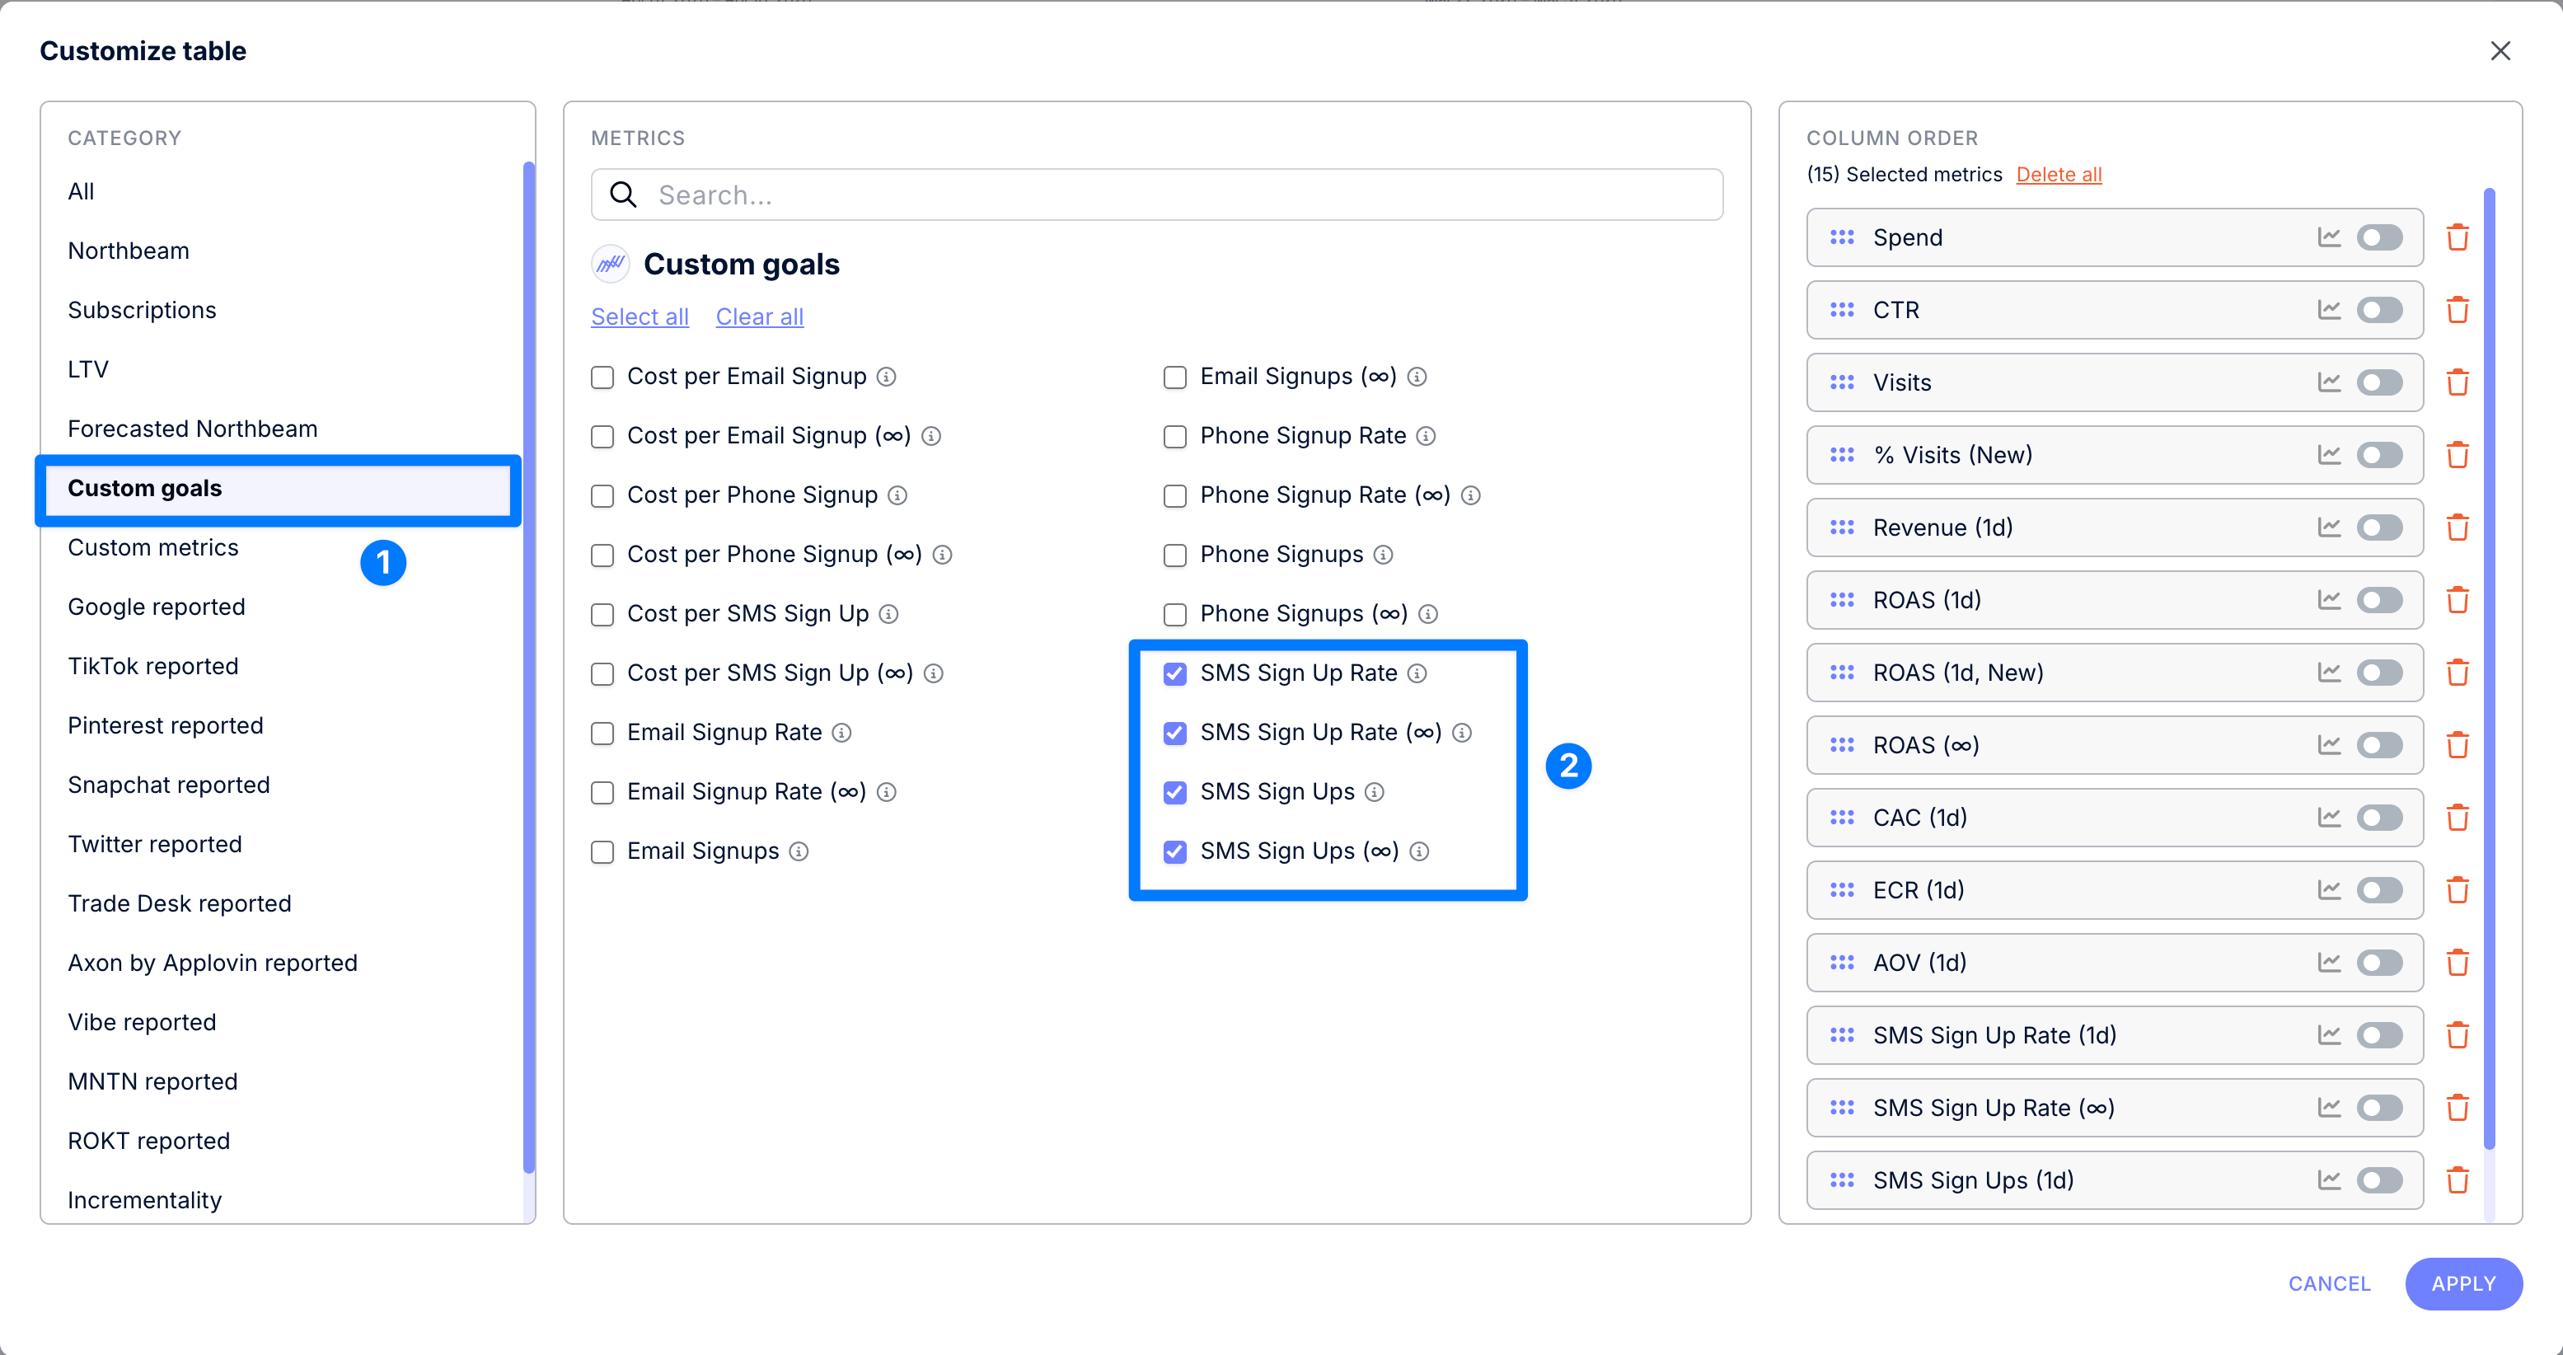Click chart icon on ECR (1d) row

(x=2329, y=890)
